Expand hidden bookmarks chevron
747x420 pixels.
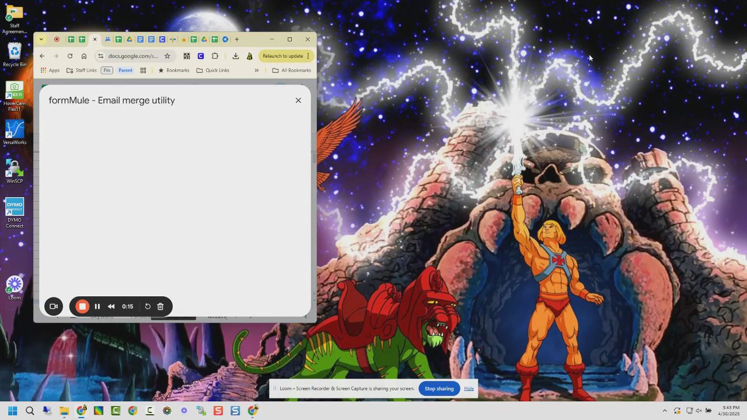click(256, 70)
